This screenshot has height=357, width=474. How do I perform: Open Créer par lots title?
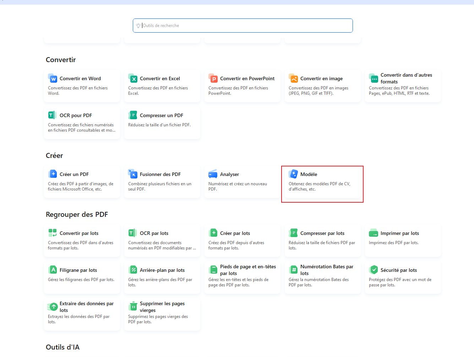click(235, 233)
